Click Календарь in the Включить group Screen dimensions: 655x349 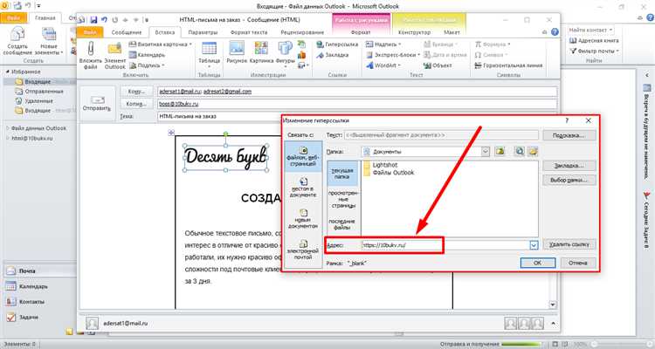[x=147, y=55]
